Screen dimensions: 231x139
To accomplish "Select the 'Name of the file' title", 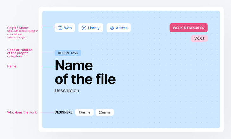I will pyautogui.click(x=85, y=72).
